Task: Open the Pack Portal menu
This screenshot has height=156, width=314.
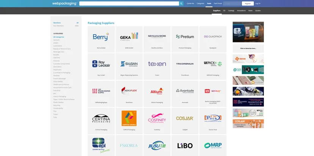Action: click(x=218, y=3)
